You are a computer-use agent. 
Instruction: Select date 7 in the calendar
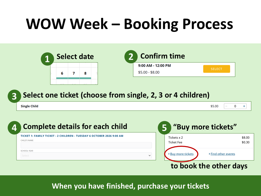point(74,73)
